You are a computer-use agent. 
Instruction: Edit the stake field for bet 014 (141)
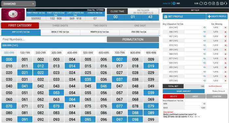pyautogui.click(x=195, y=27)
